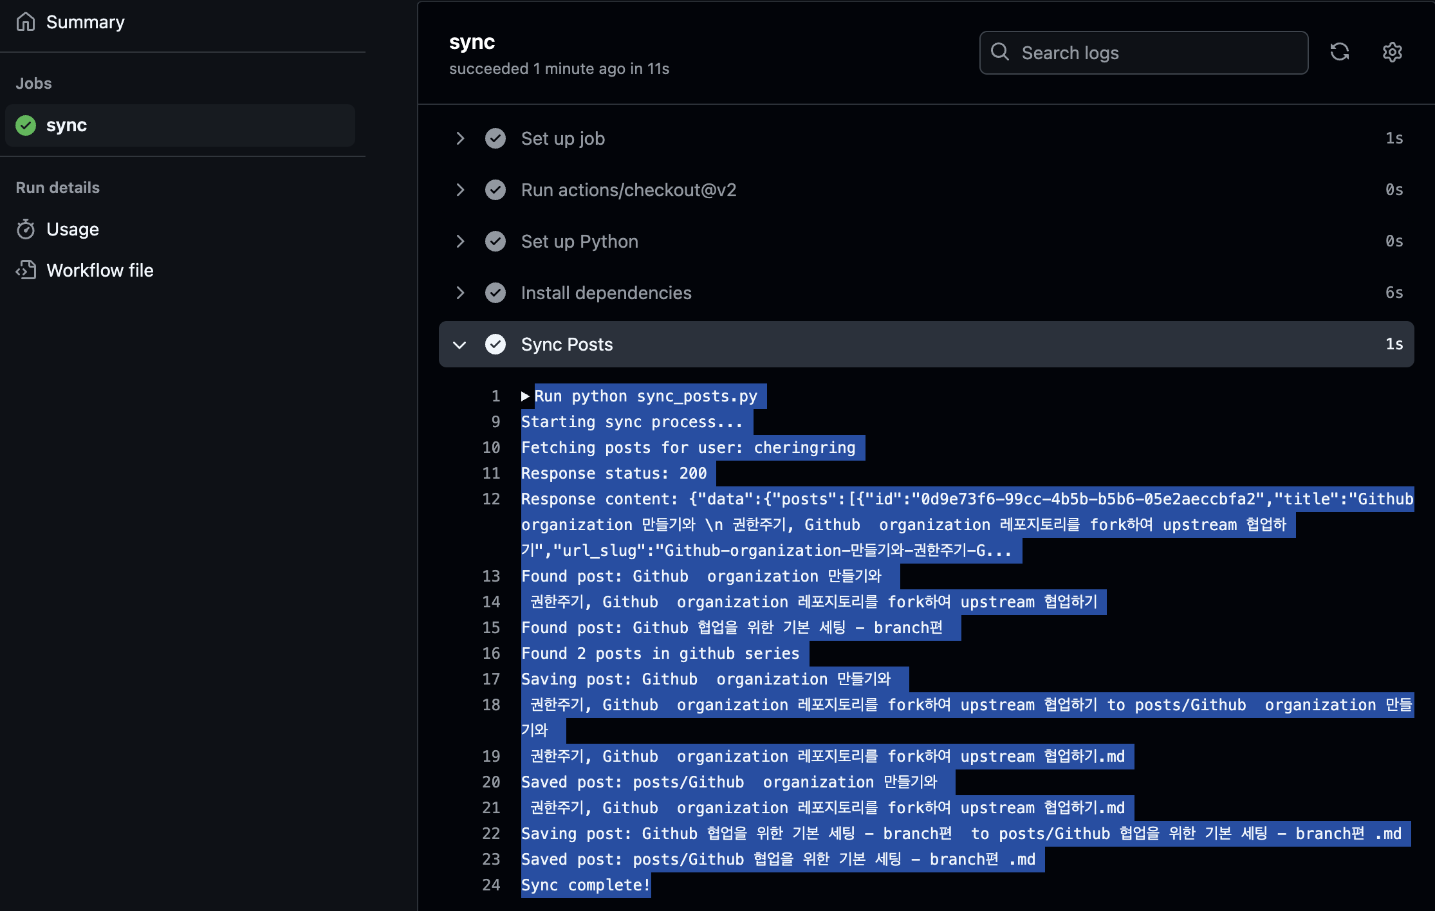This screenshot has height=911, width=1435.
Task: Select the sync job in sidebar
Action: [66, 125]
